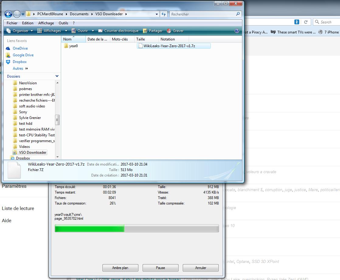Click the blue info icon in browser bar
This screenshot has height=280, width=340.
tap(297, 22)
